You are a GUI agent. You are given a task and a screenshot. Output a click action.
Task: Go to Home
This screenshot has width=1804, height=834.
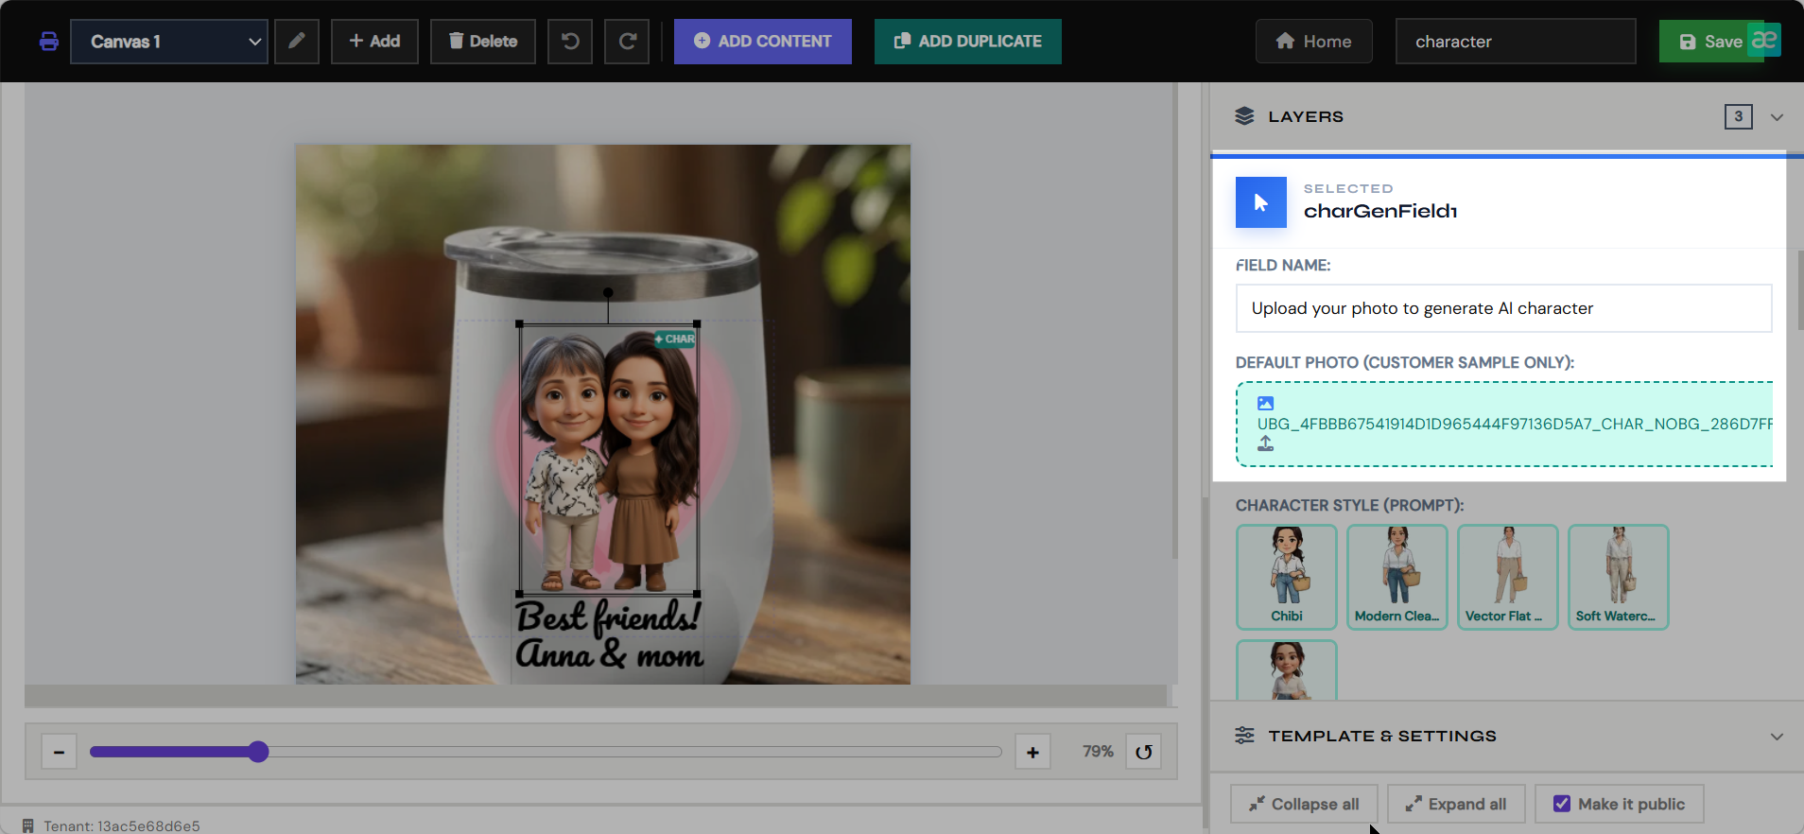coord(1314,42)
